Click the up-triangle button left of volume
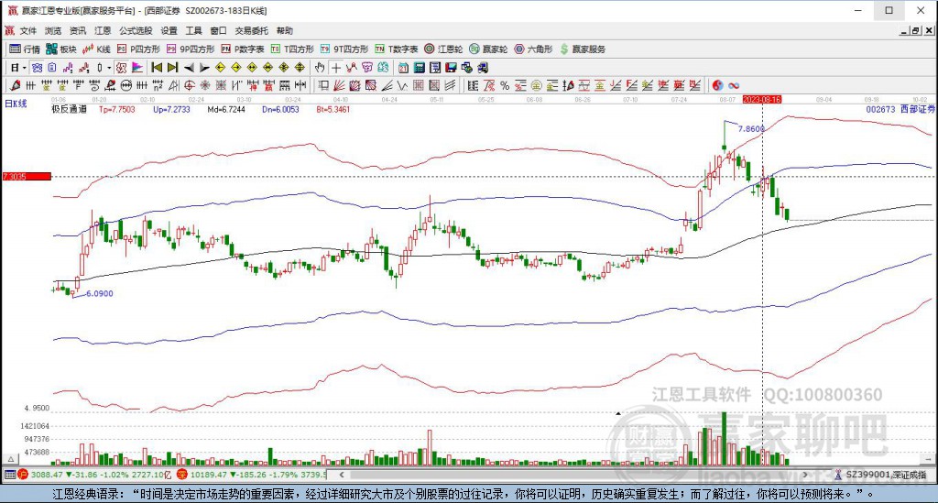The width and height of the screenshot is (938, 503). pos(10,459)
